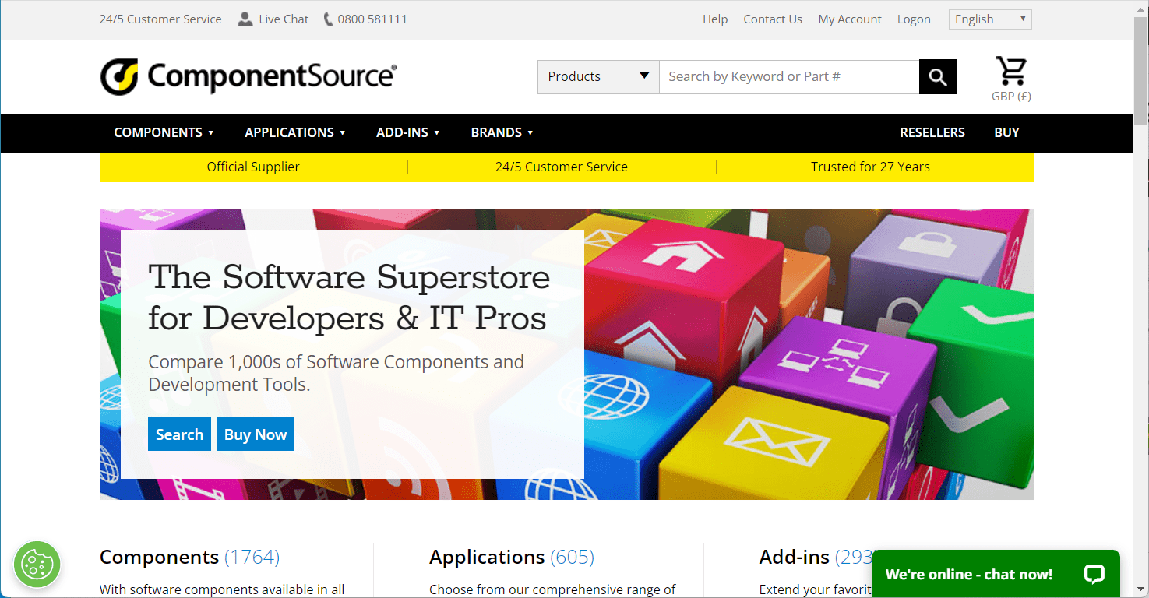The image size is (1149, 598).
Task: Click the phone icon next to 0800 581111
Action: tap(328, 18)
